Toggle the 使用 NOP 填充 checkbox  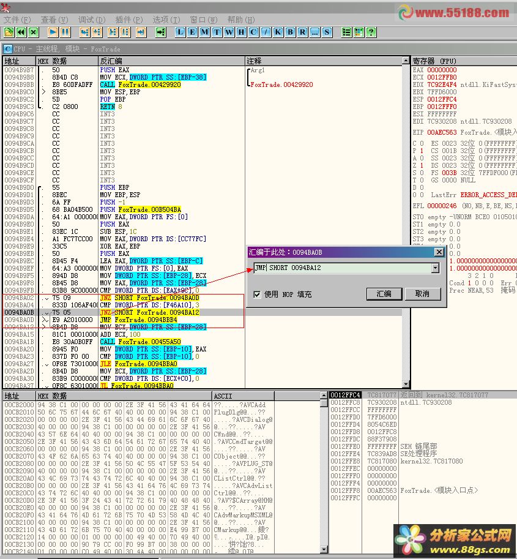(x=257, y=295)
